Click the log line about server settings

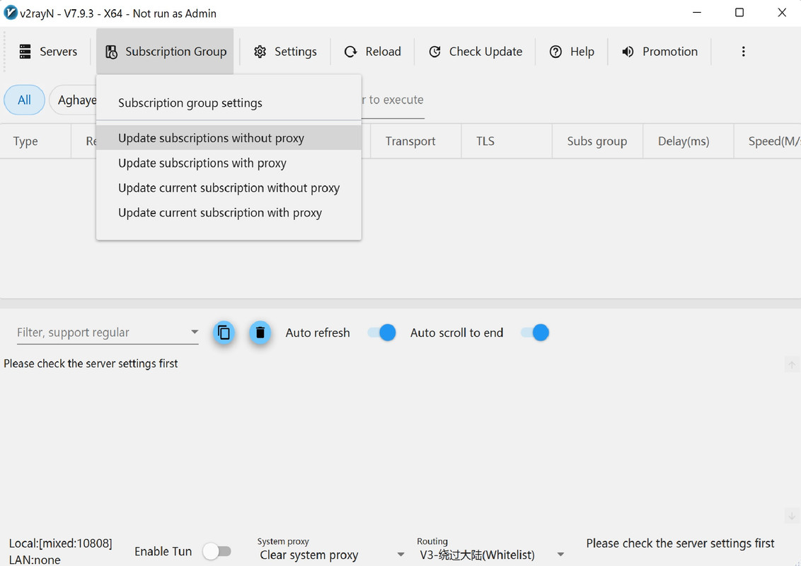tap(91, 364)
